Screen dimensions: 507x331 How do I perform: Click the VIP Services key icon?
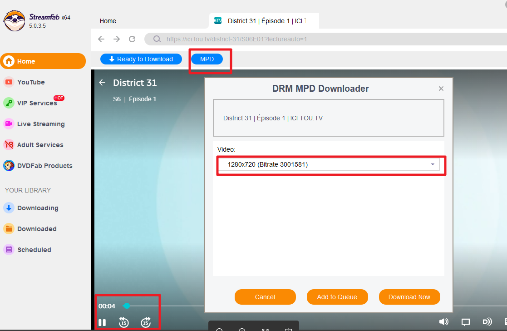click(9, 103)
